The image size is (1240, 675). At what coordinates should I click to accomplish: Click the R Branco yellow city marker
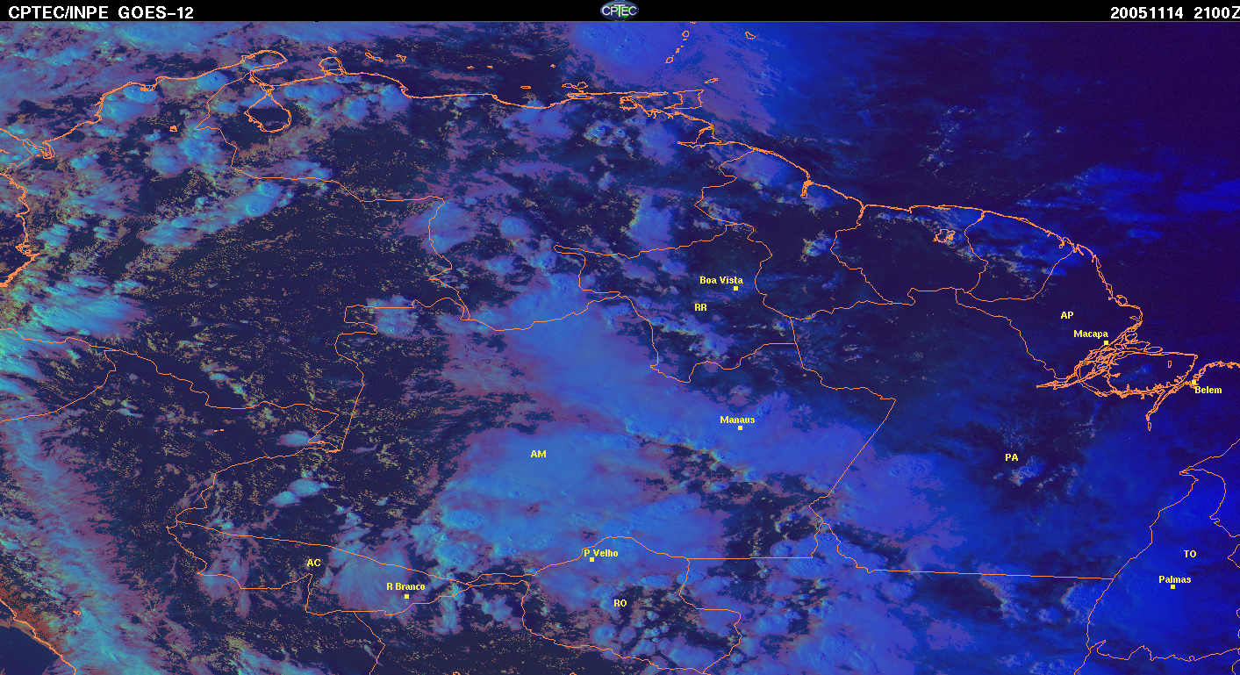(x=406, y=596)
